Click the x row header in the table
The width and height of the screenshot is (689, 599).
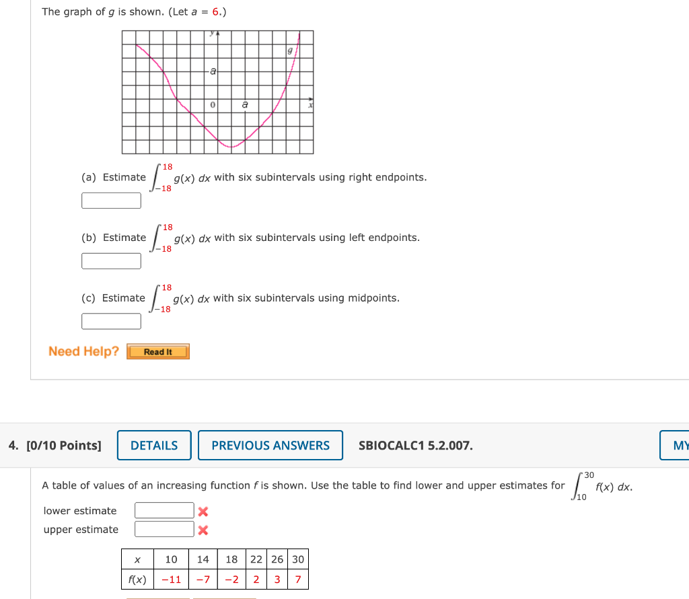[137, 559]
